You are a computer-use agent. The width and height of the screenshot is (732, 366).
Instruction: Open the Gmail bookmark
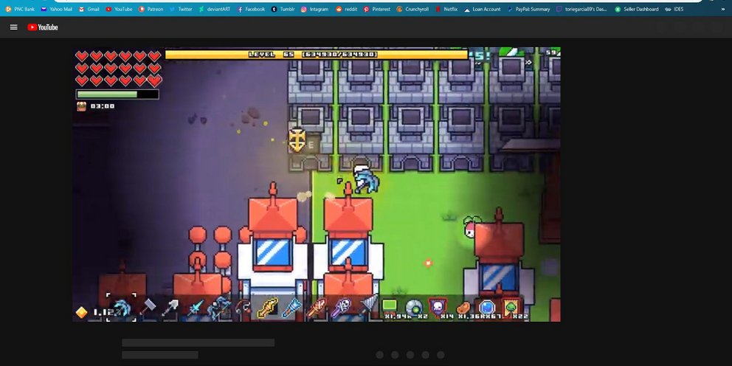(x=89, y=9)
